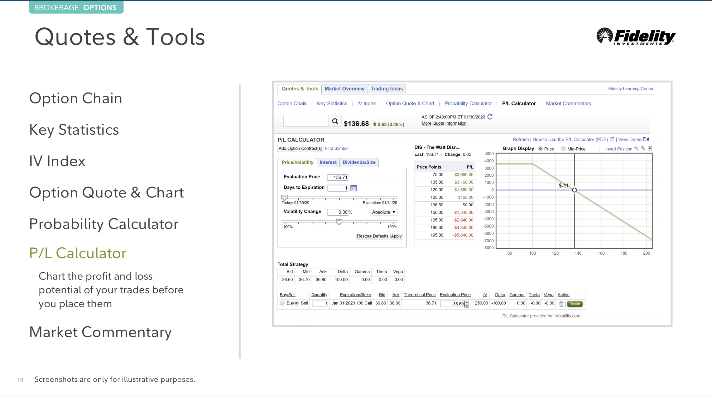Select the Mid-Price graph display radio button

pos(563,149)
